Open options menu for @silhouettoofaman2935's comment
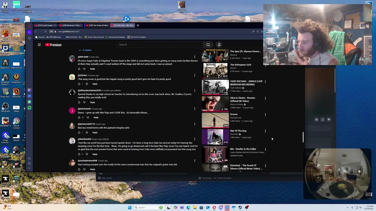The width and height of the screenshot is (376, 211). [x=194, y=91]
